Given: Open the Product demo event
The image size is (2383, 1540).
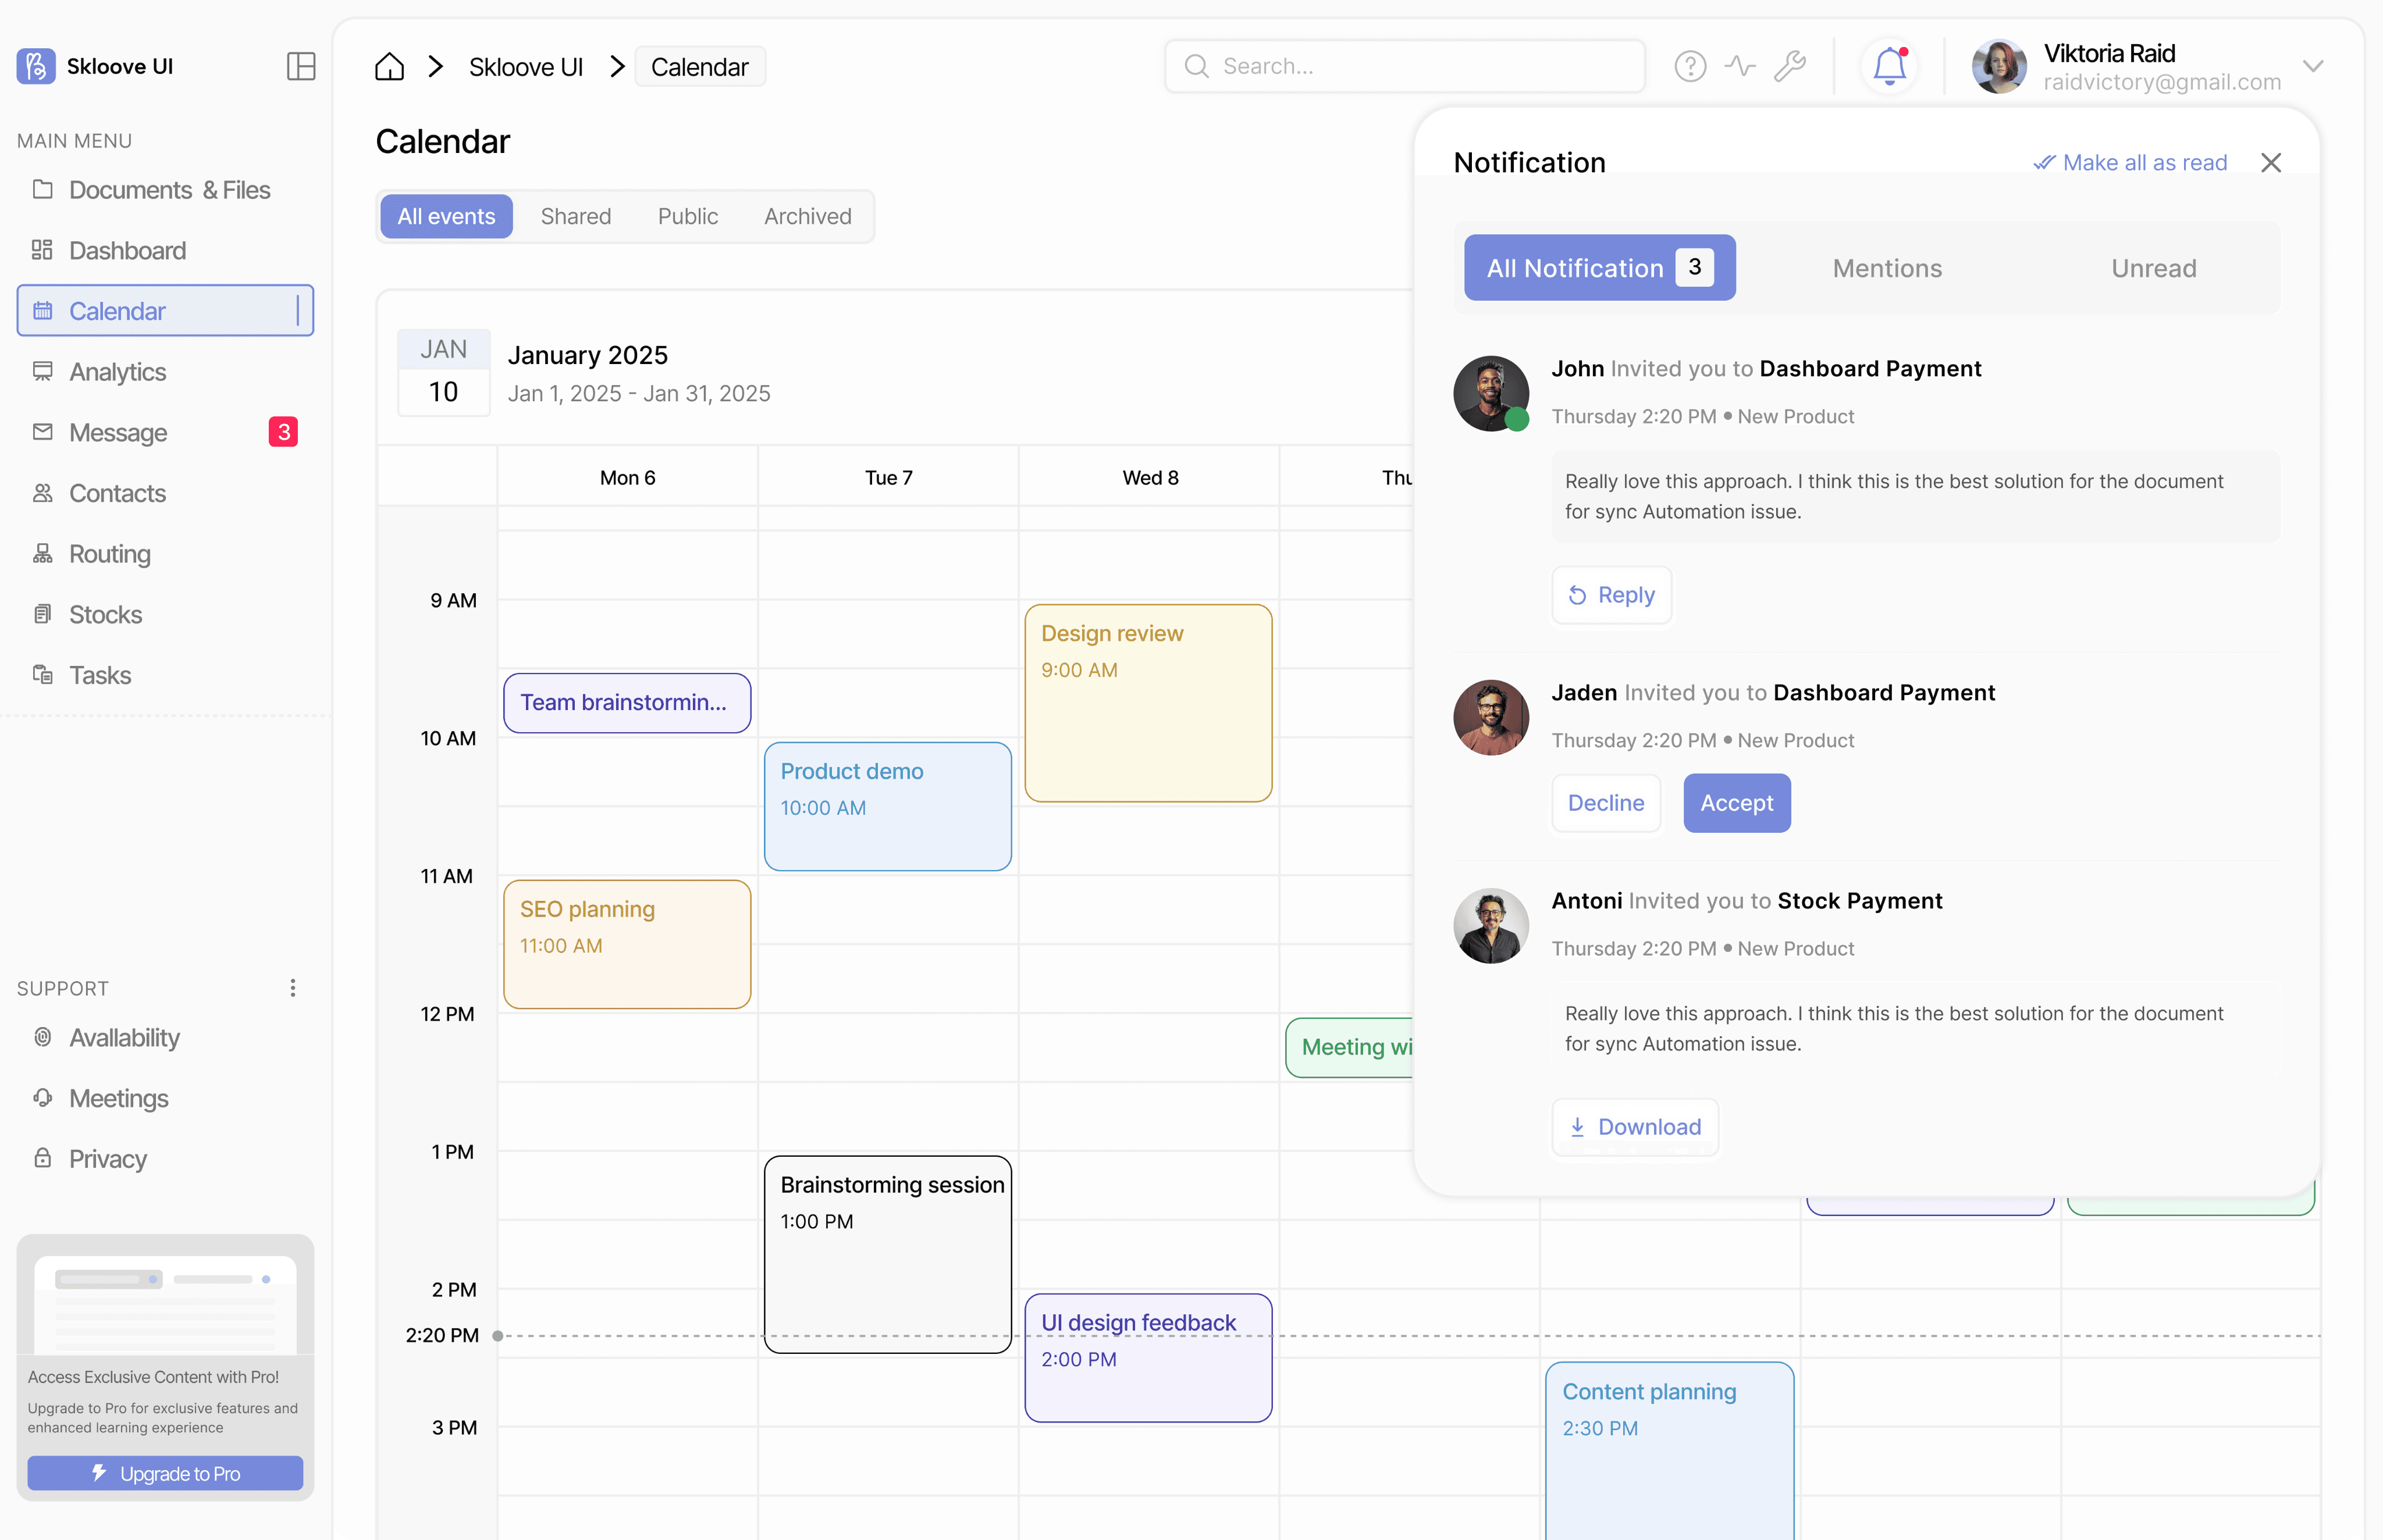Looking at the screenshot, I should tap(887, 806).
